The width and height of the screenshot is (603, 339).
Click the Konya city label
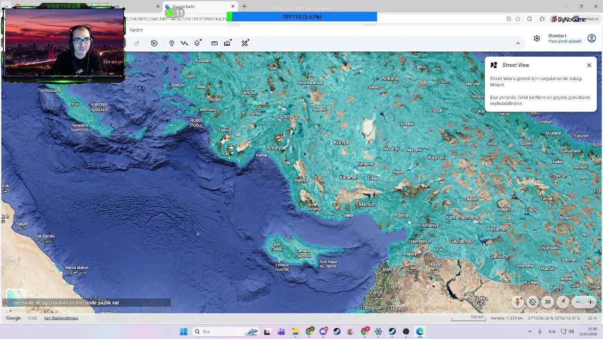(341, 142)
